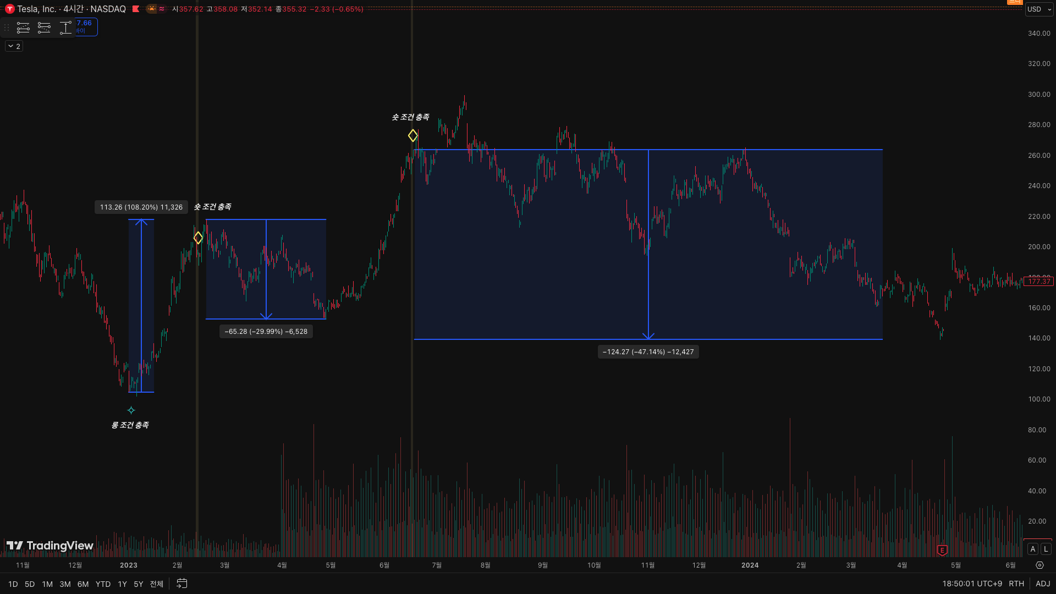Expand the collapsed indicators legend showing 2
1056x594 pixels.
[14, 46]
